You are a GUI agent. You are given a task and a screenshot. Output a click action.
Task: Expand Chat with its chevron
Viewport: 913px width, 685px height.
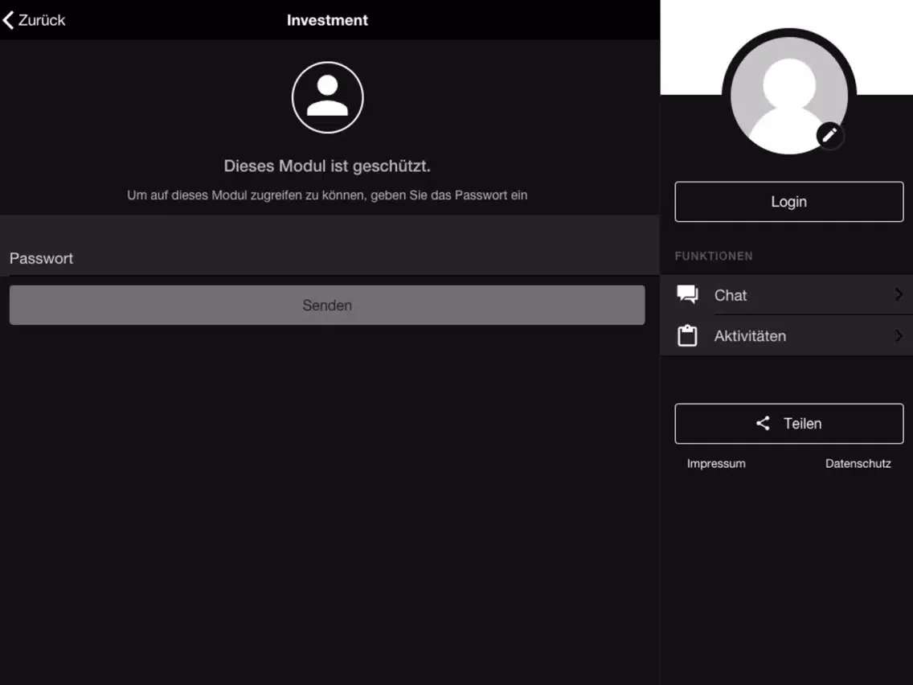899,295
